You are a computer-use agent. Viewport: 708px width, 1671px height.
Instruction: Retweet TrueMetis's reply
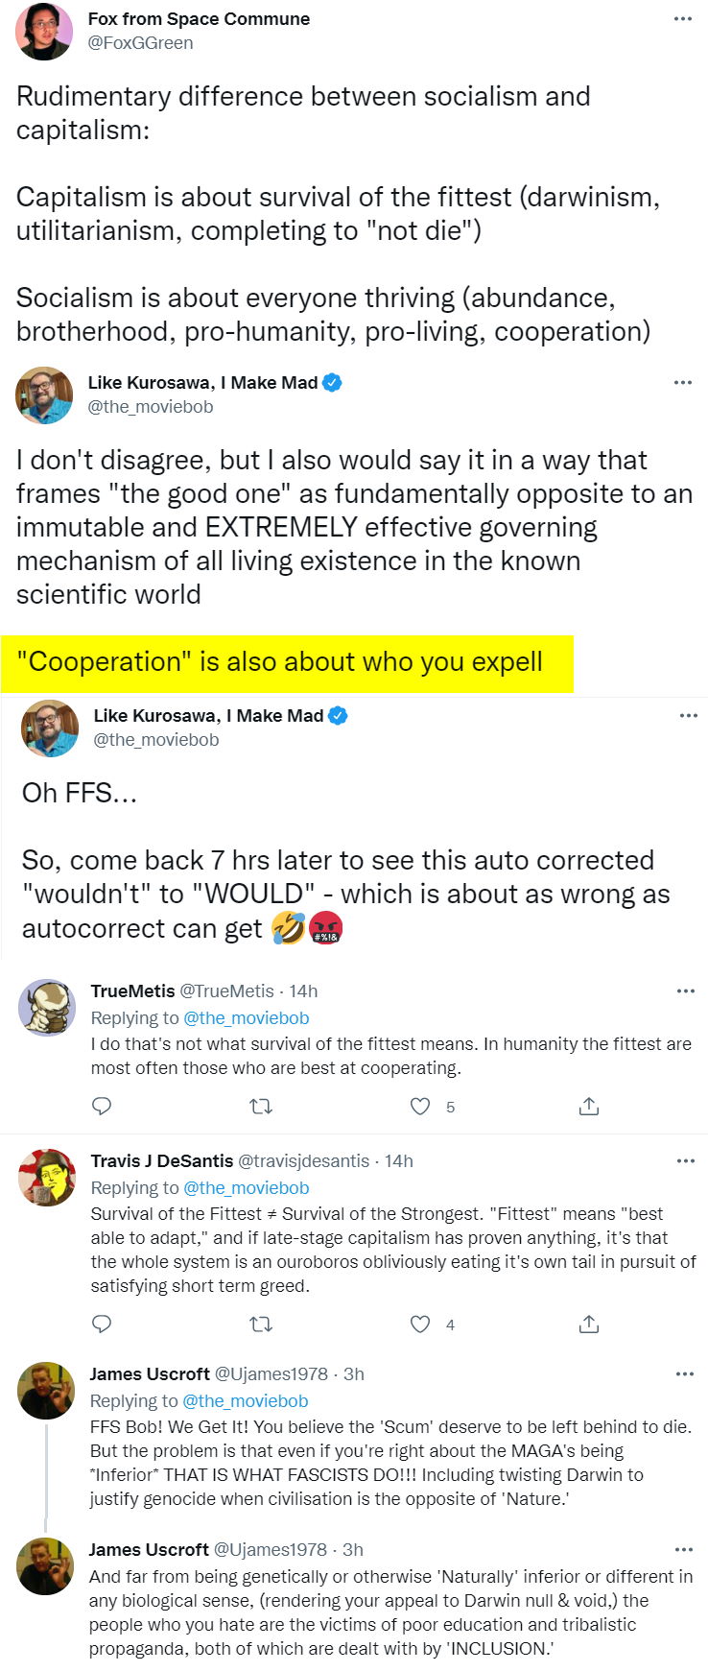(261, 1107)
